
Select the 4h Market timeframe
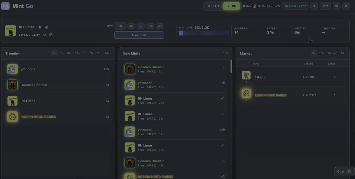click(x=336, y=53)
